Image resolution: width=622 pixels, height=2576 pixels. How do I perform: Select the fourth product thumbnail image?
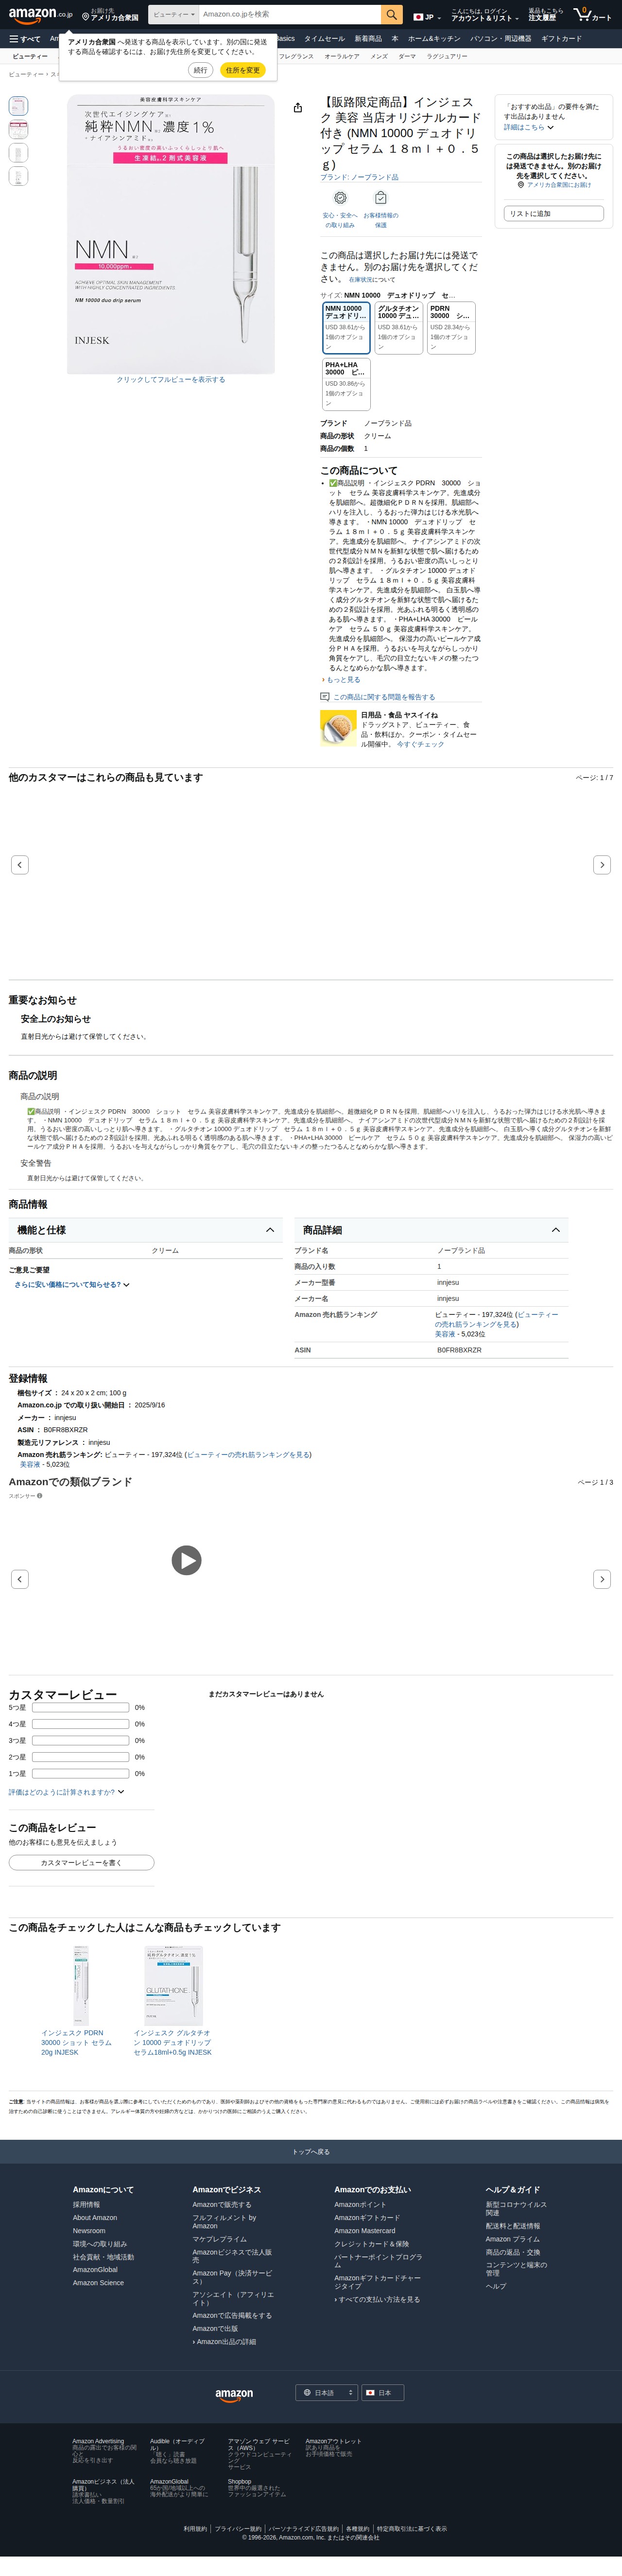[18, 176]
